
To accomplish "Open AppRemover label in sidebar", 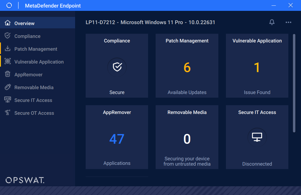I will pos(28,75).
